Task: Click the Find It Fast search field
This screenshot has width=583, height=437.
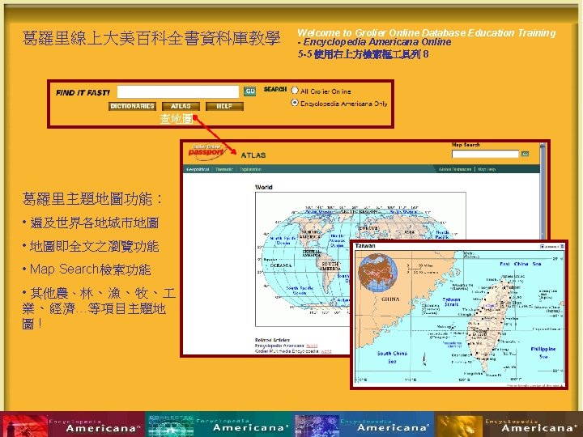Action: (177, 91)
